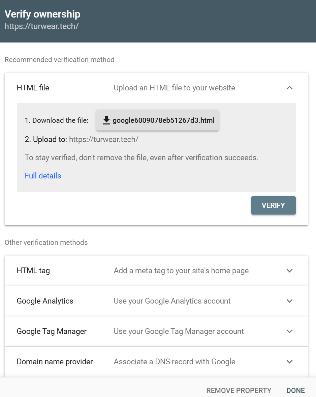This screenshot has height=397, width=316.
Task: Click REMOVE PROPERTY at the bottom
Action: coord(239,390)
